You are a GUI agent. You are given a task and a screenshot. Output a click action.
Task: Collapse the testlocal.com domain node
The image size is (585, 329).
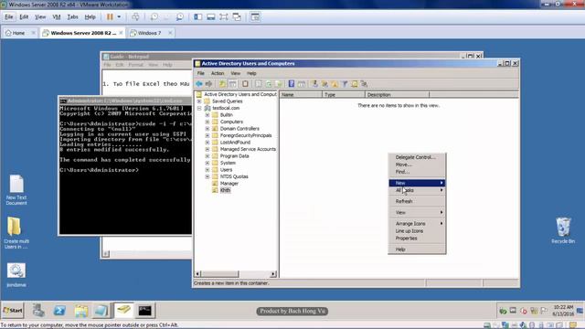[x=199, y=108]
